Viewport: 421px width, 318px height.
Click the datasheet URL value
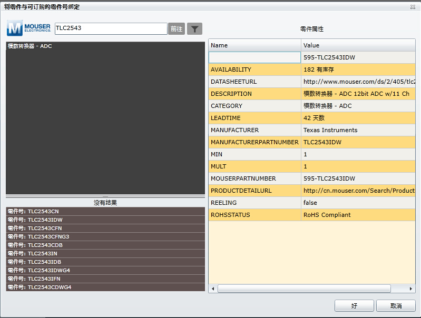tap(358, 82)
